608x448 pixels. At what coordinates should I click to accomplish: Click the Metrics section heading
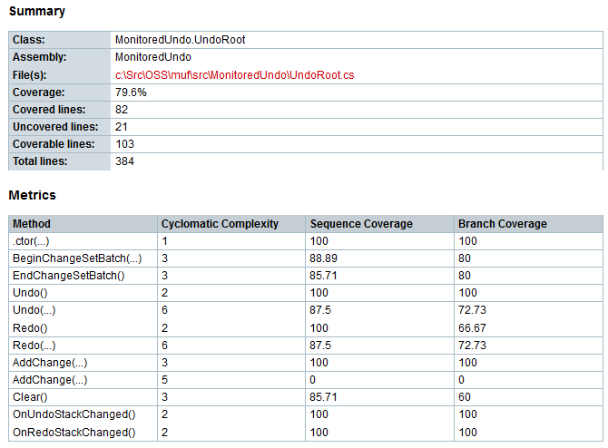pos(33,195)
